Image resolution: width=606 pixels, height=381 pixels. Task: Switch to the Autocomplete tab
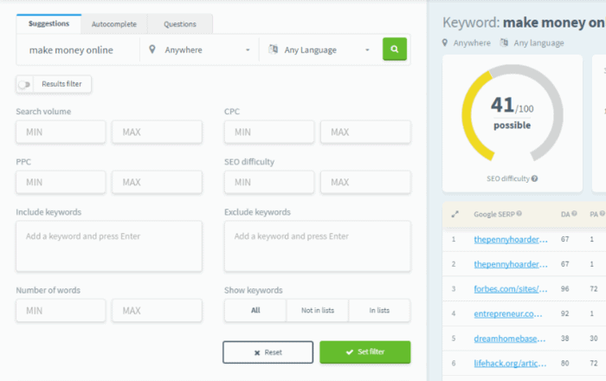point(114,24)
